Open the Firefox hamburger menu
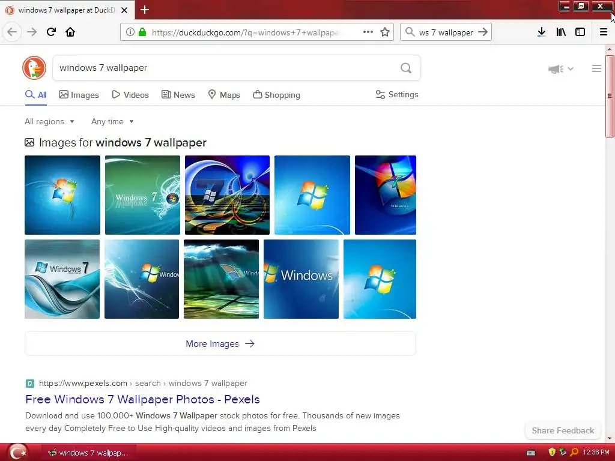This screenshot has height=461, width=615. point(604,32)
